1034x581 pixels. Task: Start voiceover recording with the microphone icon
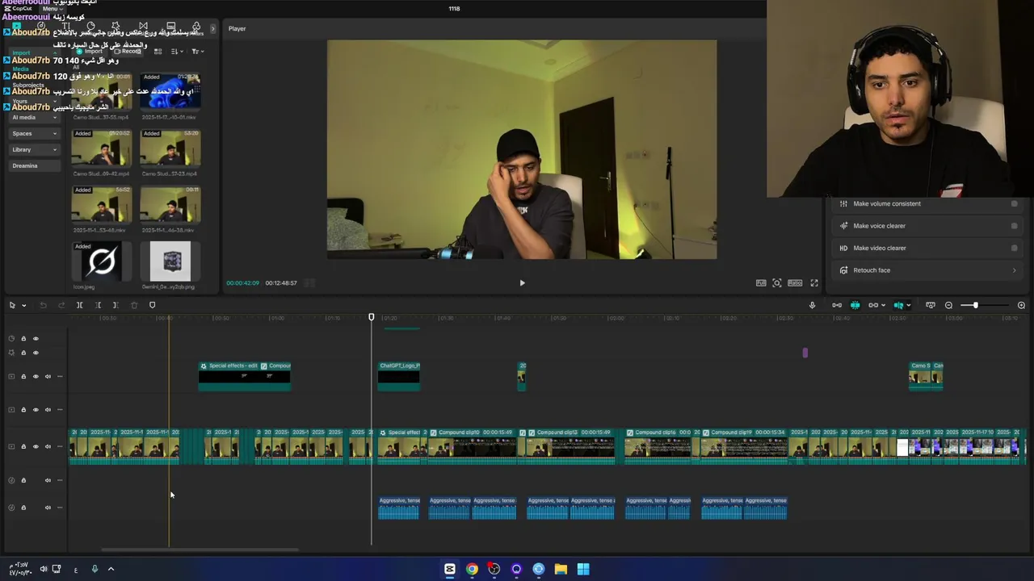click(x=813, y=305)
